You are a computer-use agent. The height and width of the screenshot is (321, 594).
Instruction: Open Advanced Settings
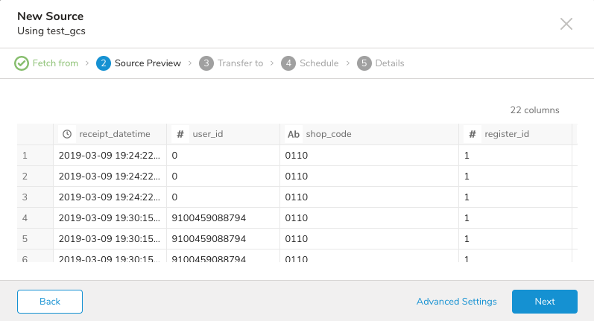point(456,302)
